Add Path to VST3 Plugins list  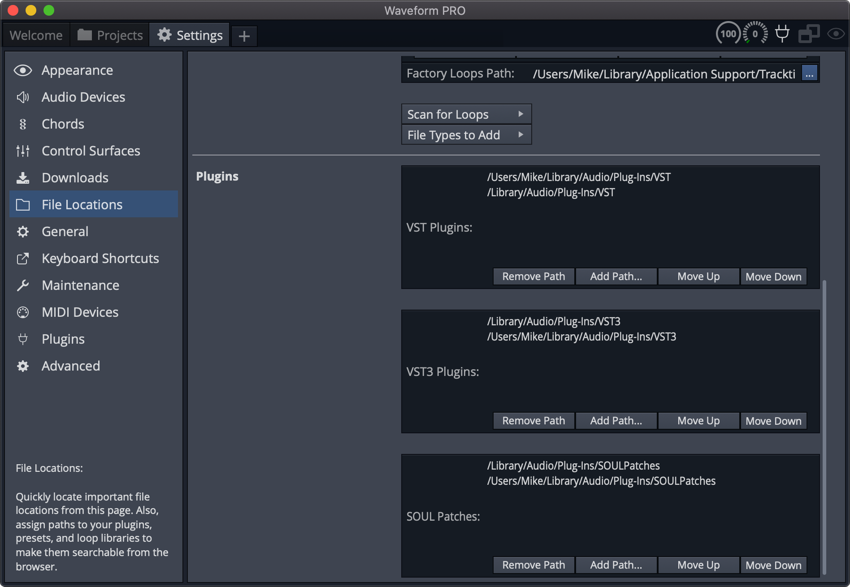(x=616, y=421)
